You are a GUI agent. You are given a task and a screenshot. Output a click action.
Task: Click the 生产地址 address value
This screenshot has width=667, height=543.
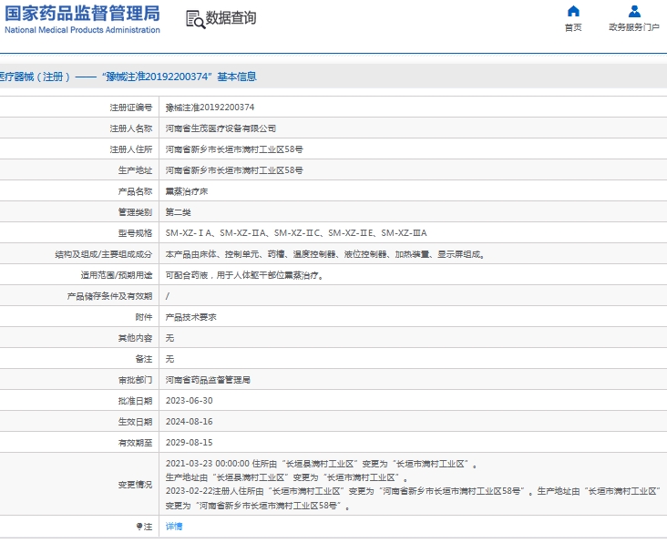234,170
